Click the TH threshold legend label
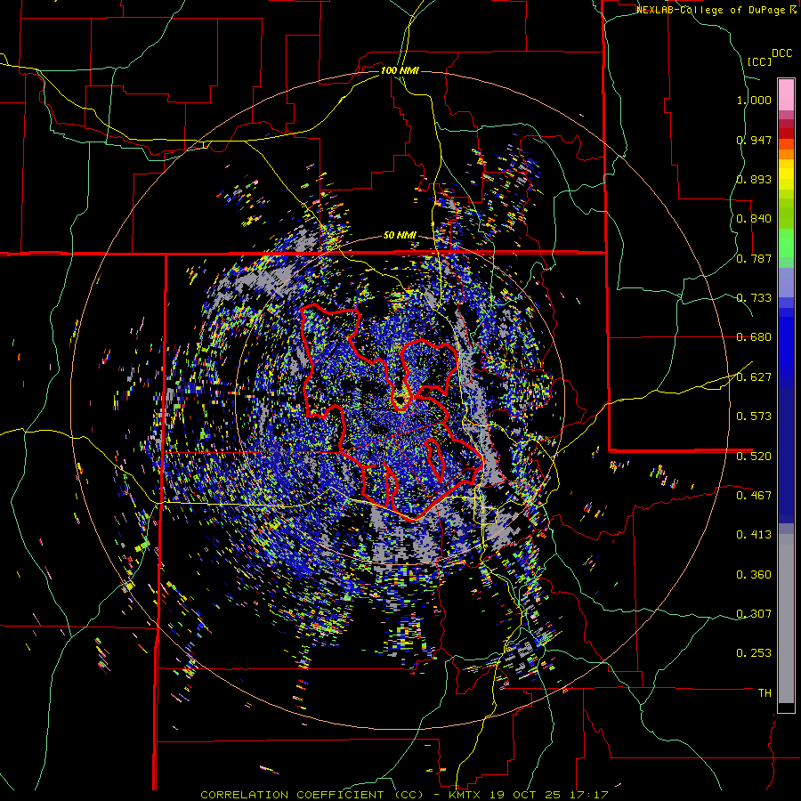 click(765, 693)
